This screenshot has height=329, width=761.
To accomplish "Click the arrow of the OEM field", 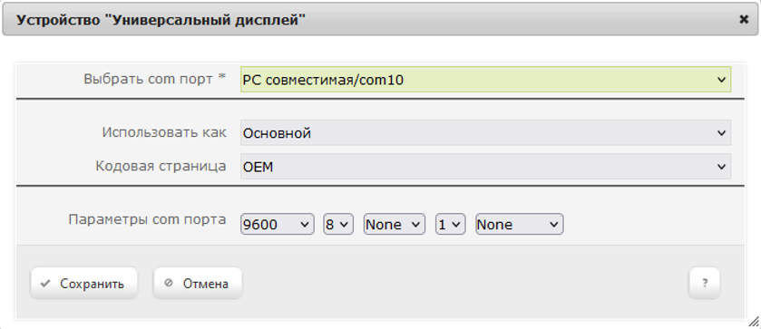I will pos(721,167).
